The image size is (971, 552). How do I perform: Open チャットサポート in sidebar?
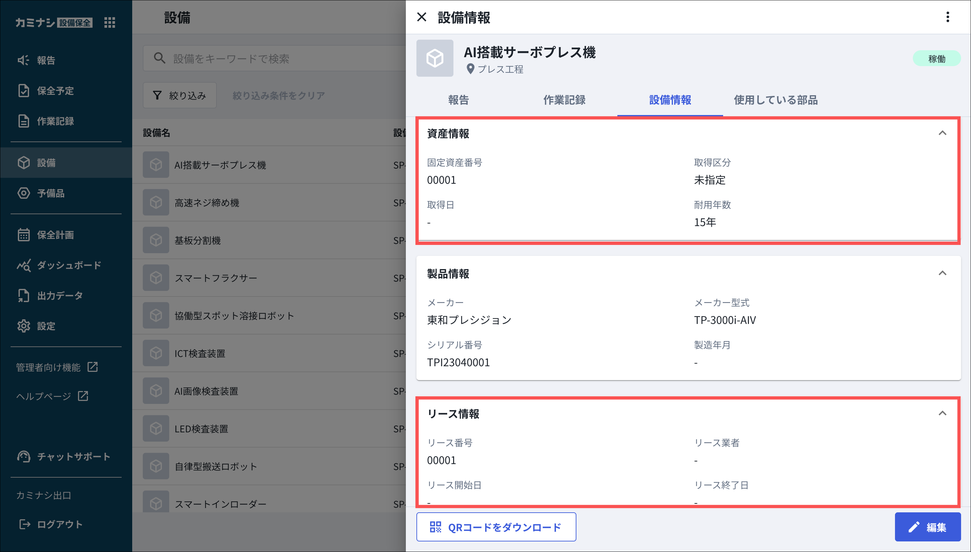pyautogui.click(x=73, y=456)
